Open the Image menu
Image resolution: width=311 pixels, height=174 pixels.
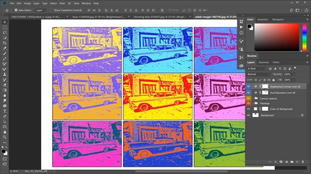(27, 3)
